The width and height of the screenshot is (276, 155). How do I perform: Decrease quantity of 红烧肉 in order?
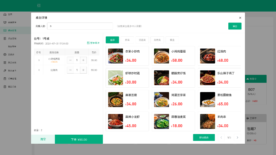(70, 70)
